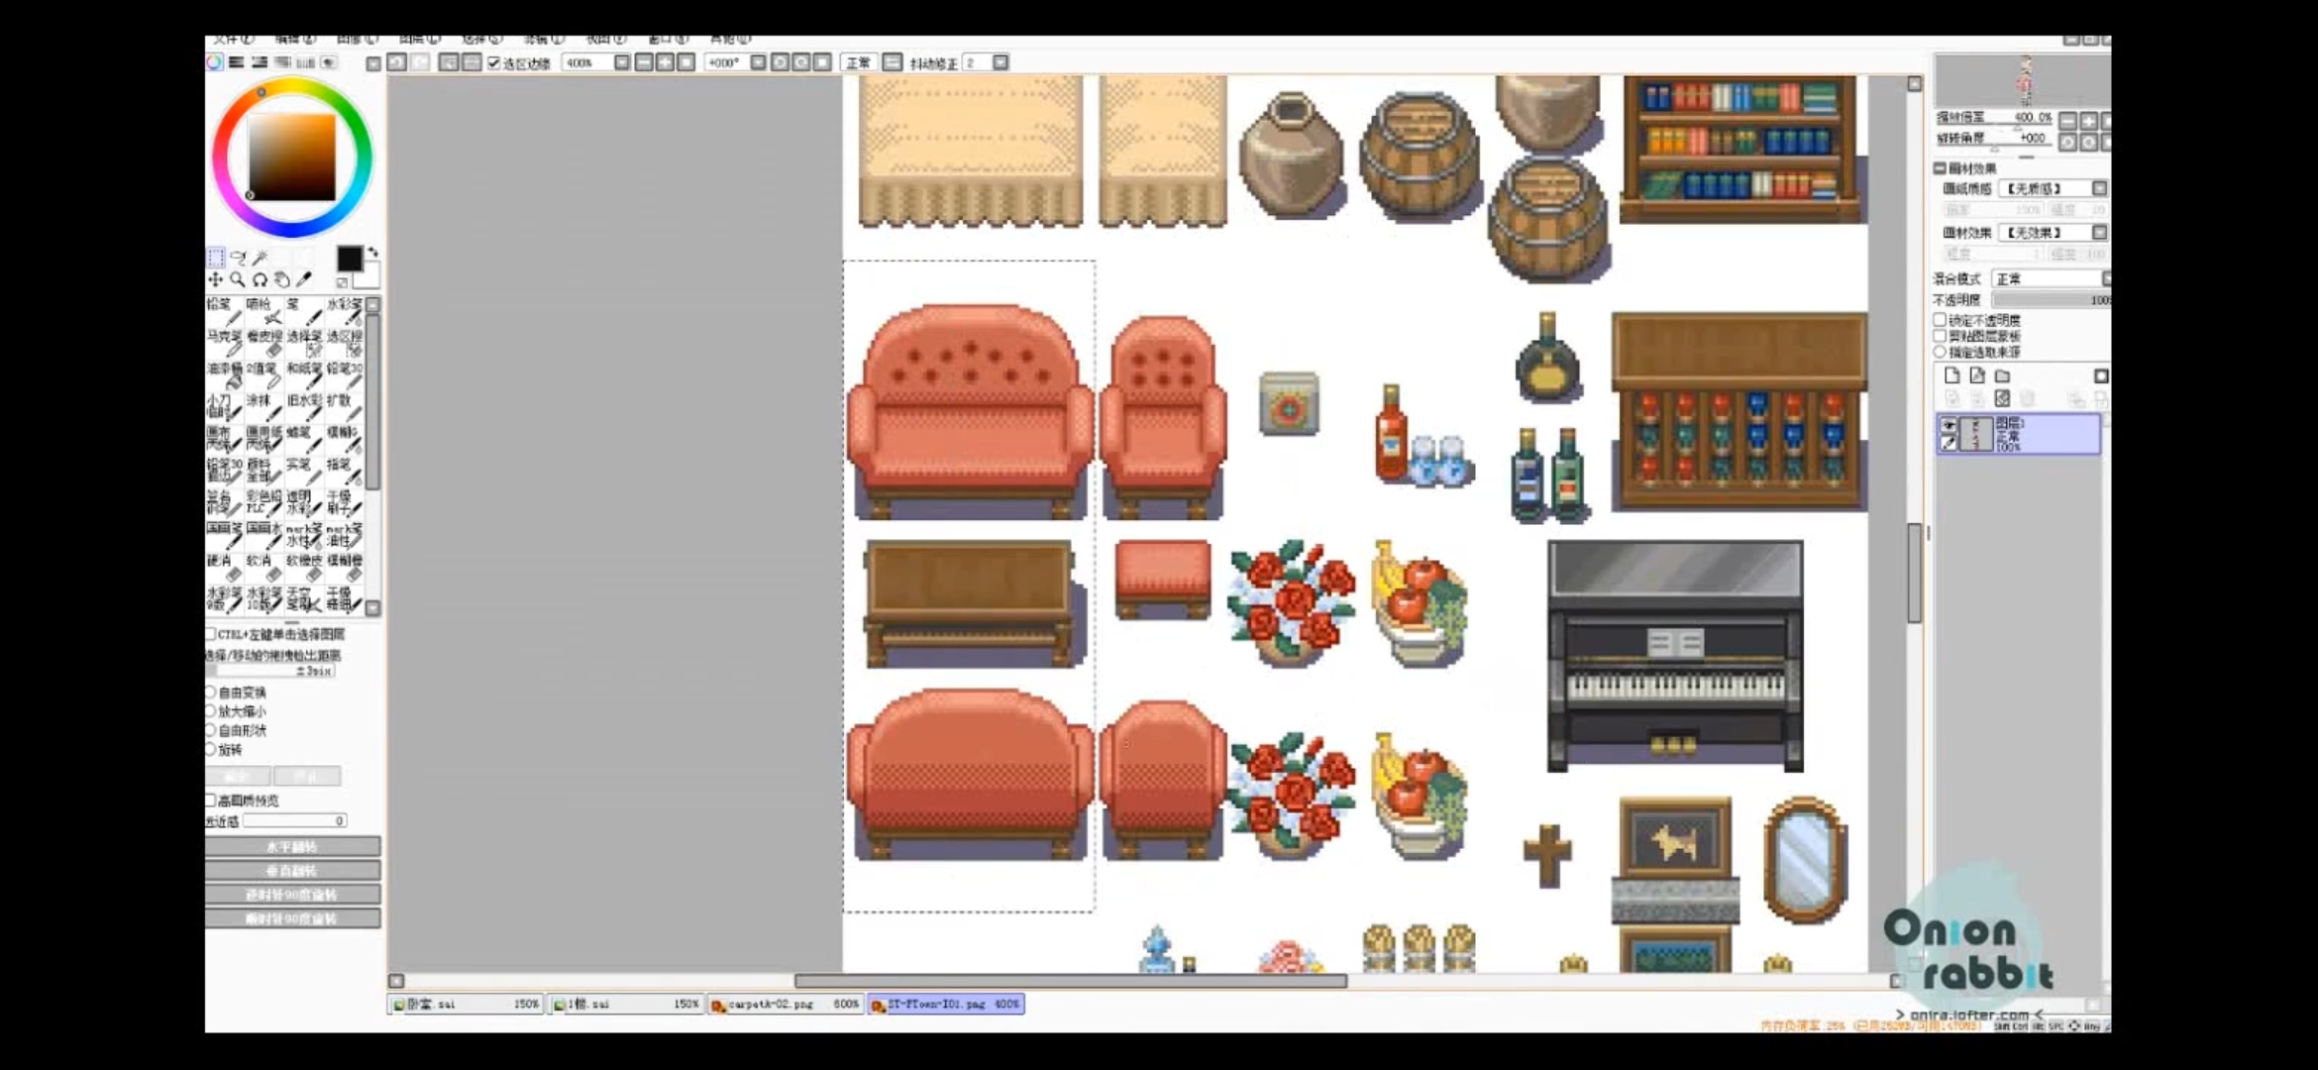Open the 文件 menu
Image resolution: width=2318 pixels, height=1070 pixels.
click(x=233, y=39)
